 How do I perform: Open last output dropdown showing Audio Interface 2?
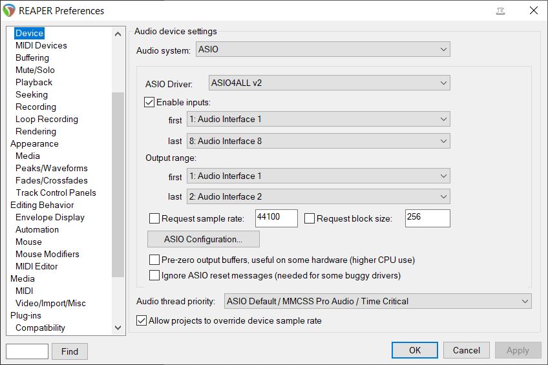pyautogui.click(x=319, y=196)
